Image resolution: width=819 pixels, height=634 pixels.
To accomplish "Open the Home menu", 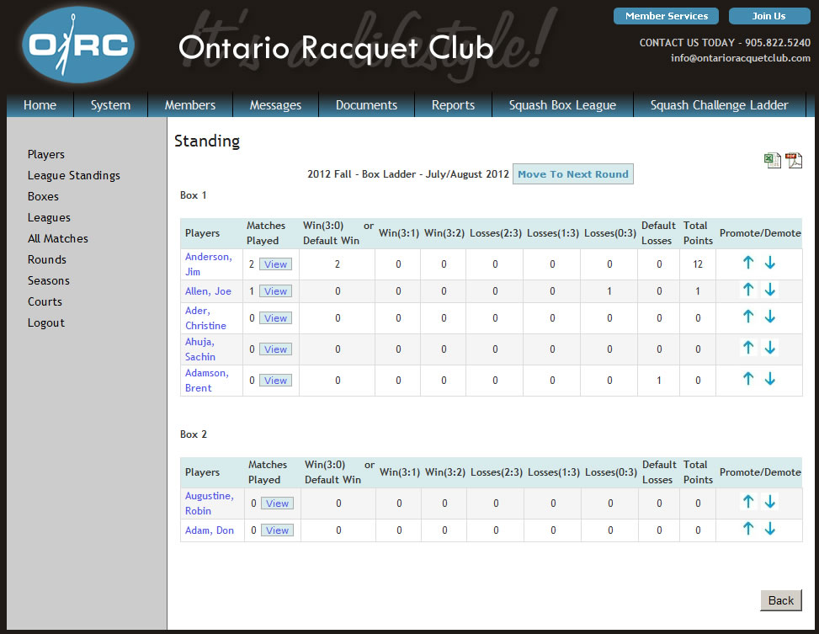I will 40,105.
